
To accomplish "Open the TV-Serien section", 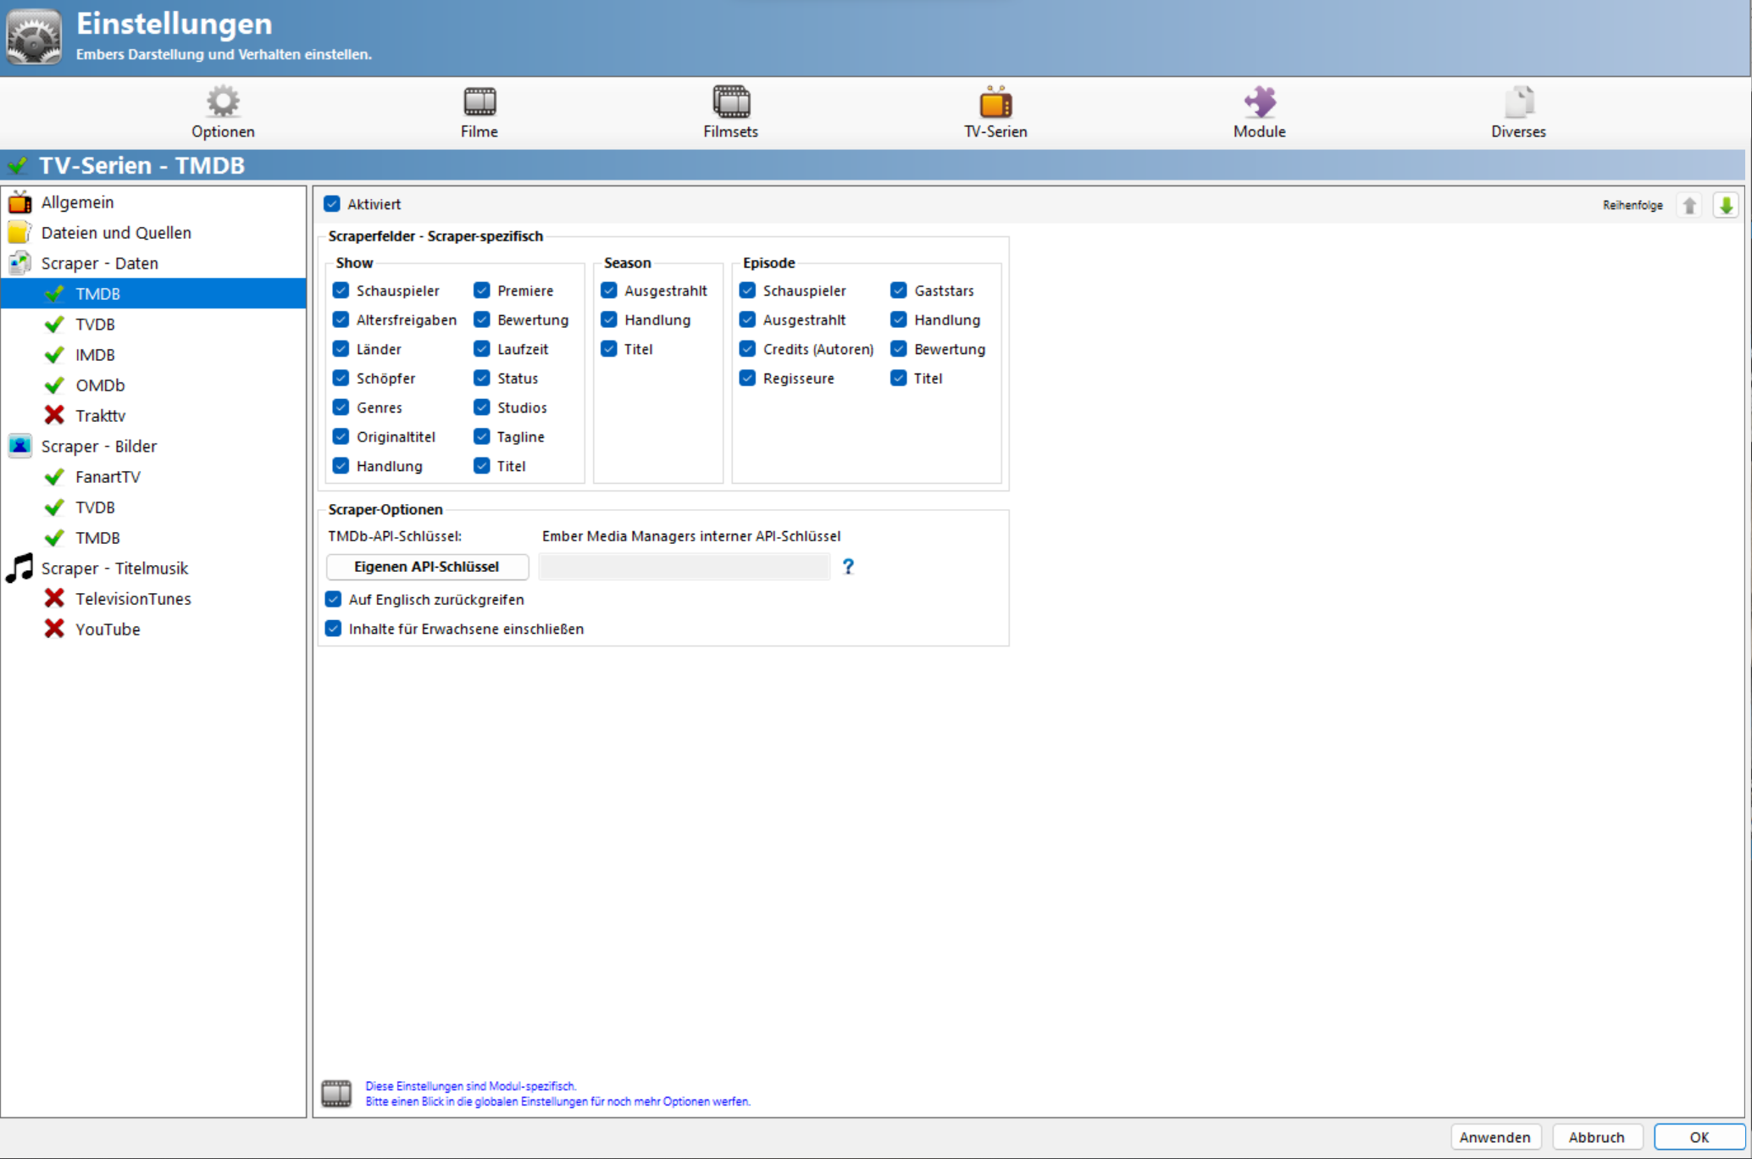I will click(995, 112).
